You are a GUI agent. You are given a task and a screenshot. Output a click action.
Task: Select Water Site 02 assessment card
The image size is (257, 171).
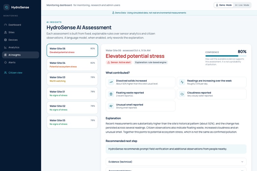(72, 108)
